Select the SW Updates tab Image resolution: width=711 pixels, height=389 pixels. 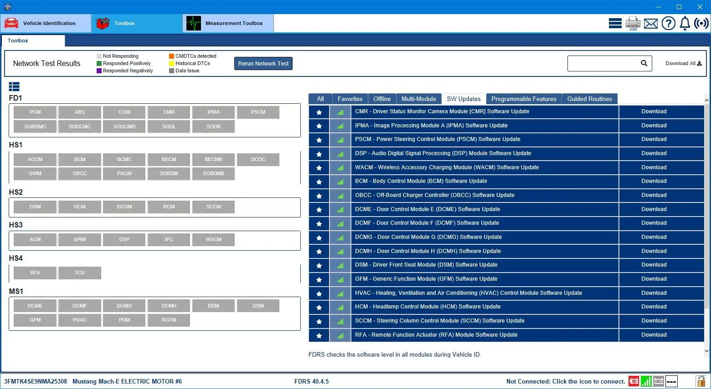coord(464,99)
